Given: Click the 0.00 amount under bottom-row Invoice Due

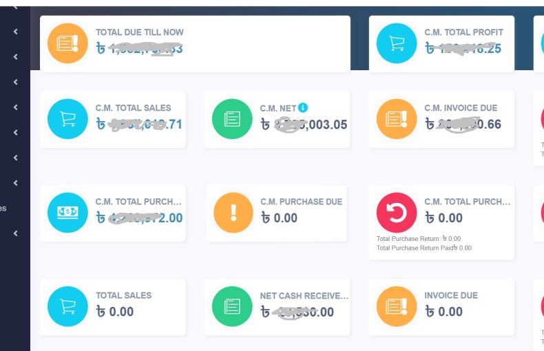Looking at the screenshot, I should pyautogui.click(x=444, y=312).
